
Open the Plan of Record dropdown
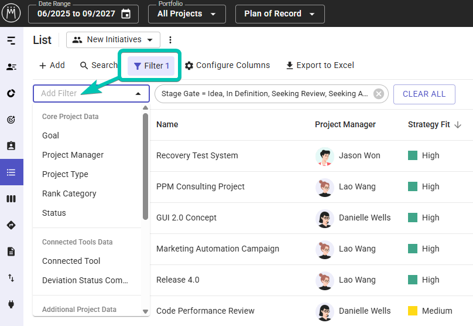279,14
